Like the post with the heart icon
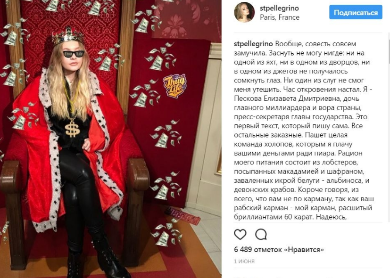Image resolution: width=390 pixels, height=278 pixels. pyautogui.click(x=240, y=234)
